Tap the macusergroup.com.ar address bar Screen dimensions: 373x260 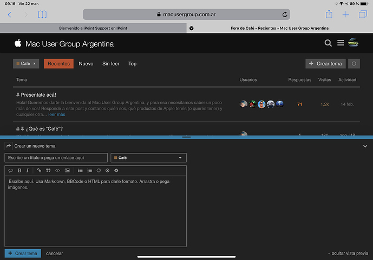[x=186, y=15]
